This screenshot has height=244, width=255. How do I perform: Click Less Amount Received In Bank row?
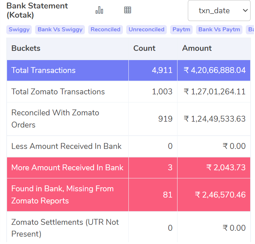66,146
